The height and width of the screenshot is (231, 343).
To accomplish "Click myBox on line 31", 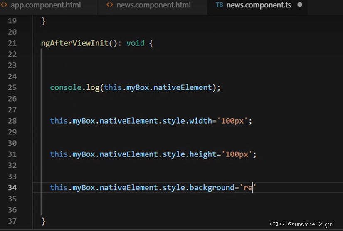I will [84, 154].
